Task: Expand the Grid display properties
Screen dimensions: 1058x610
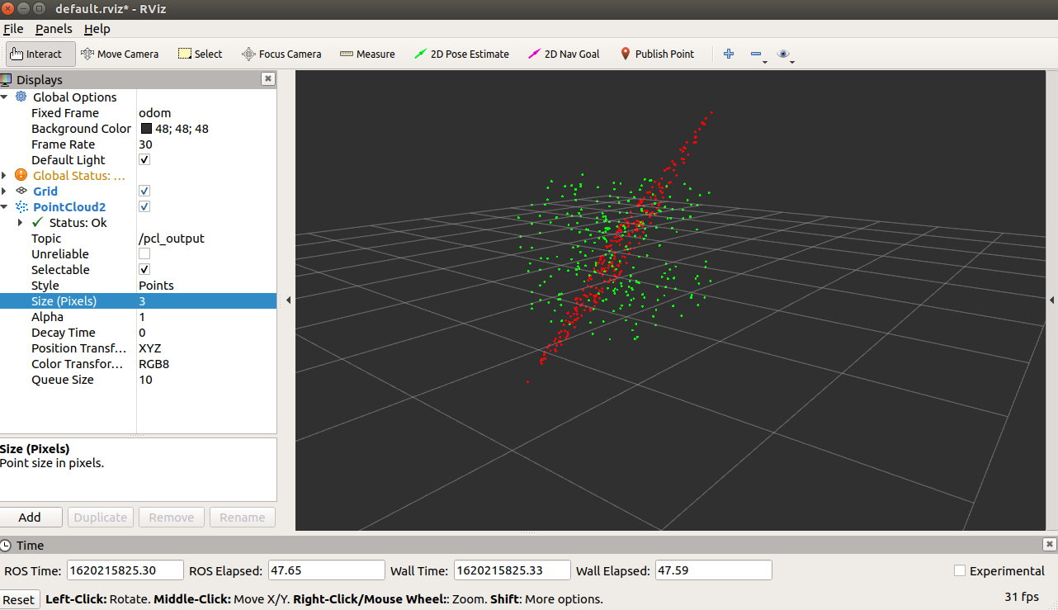Action: click(5, 191)
